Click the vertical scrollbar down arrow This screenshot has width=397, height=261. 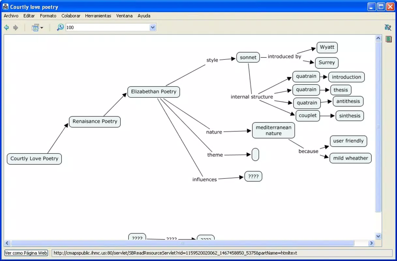(378, 236)
